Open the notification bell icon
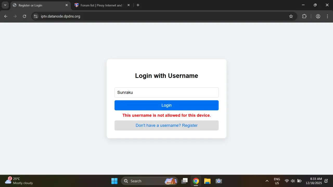Image resolution: width=333 pixels, height=187 pixels. pos(326,181)
